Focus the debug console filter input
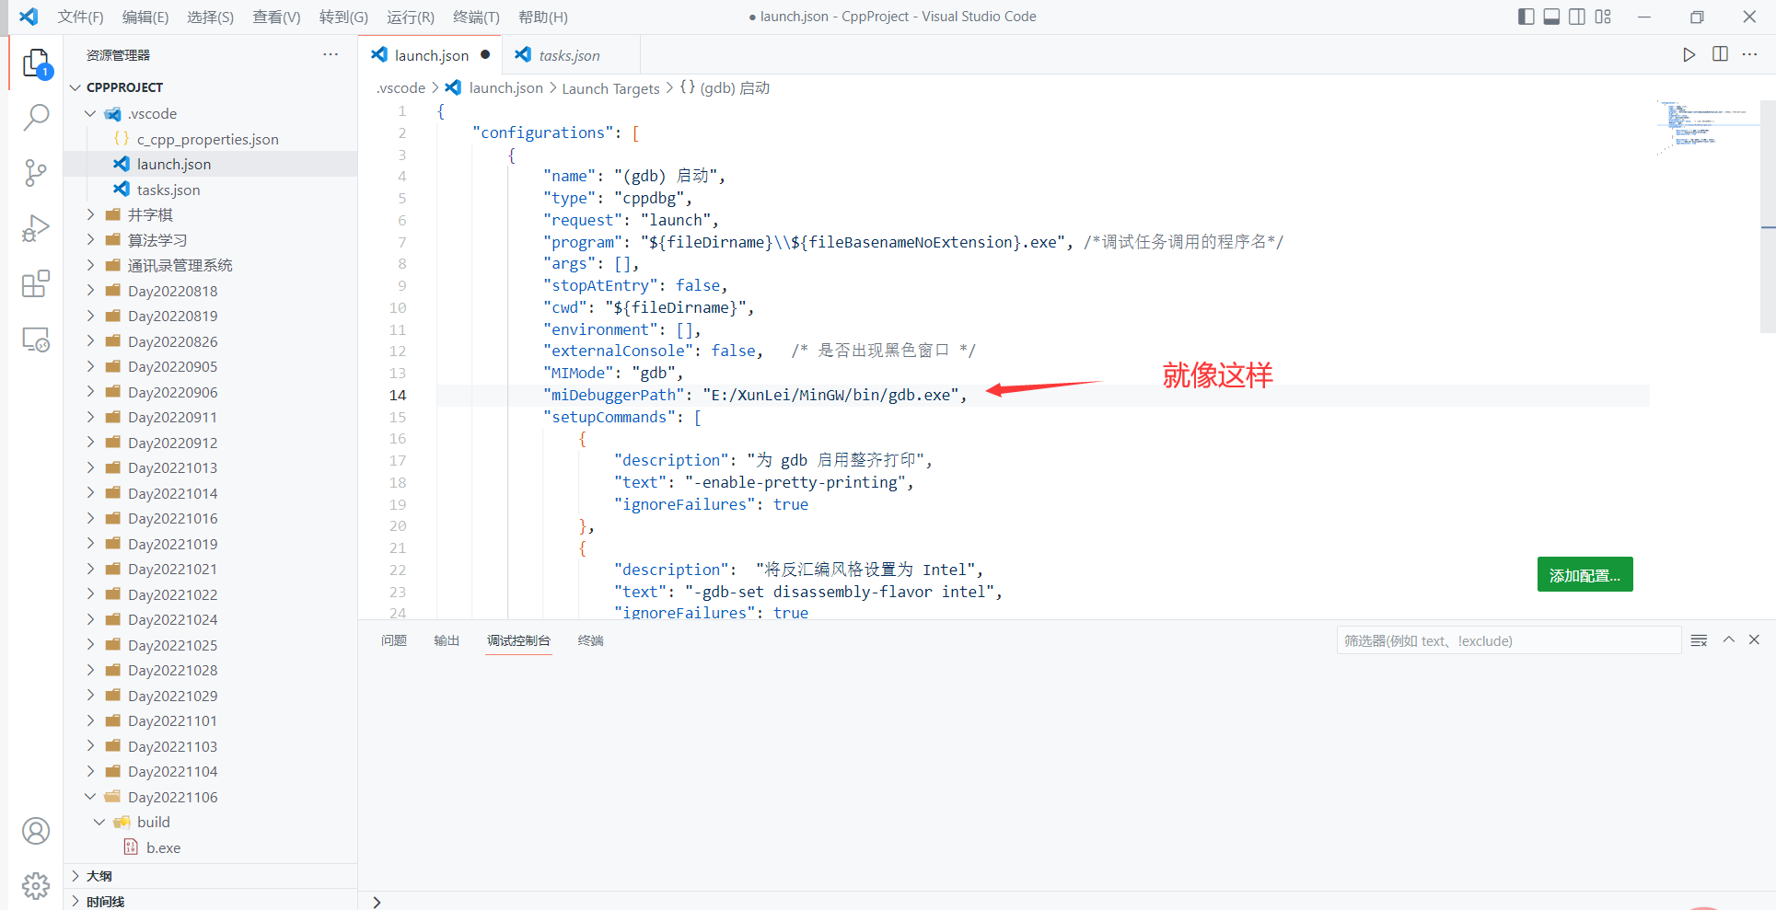Image resolution: width=1776 pixels, height=910 pixels. click(1508, 640)
